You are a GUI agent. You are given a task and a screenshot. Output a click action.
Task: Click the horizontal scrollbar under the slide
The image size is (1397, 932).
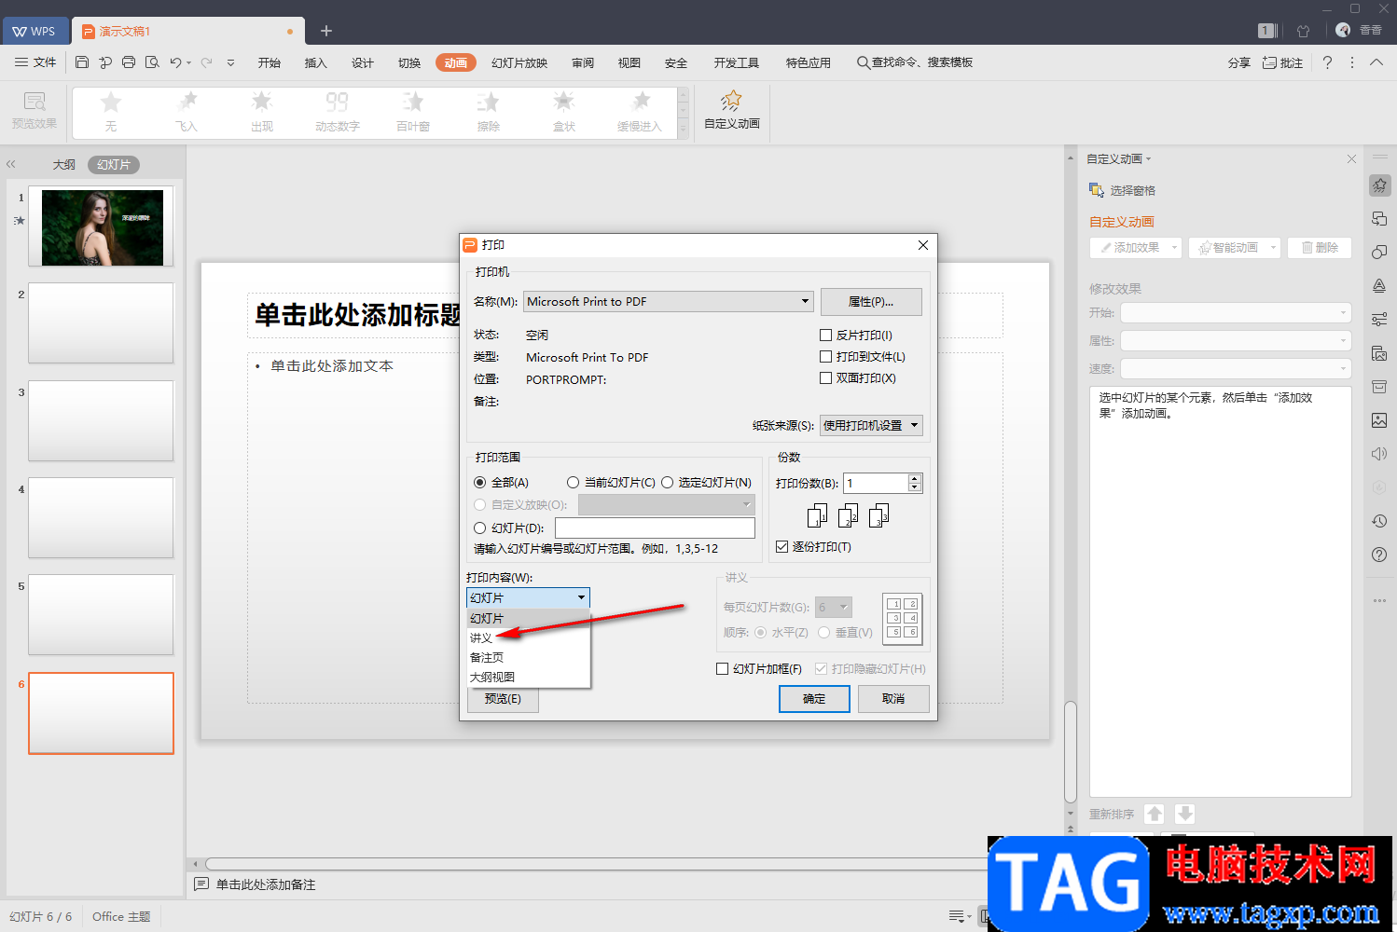pos(596,864)
